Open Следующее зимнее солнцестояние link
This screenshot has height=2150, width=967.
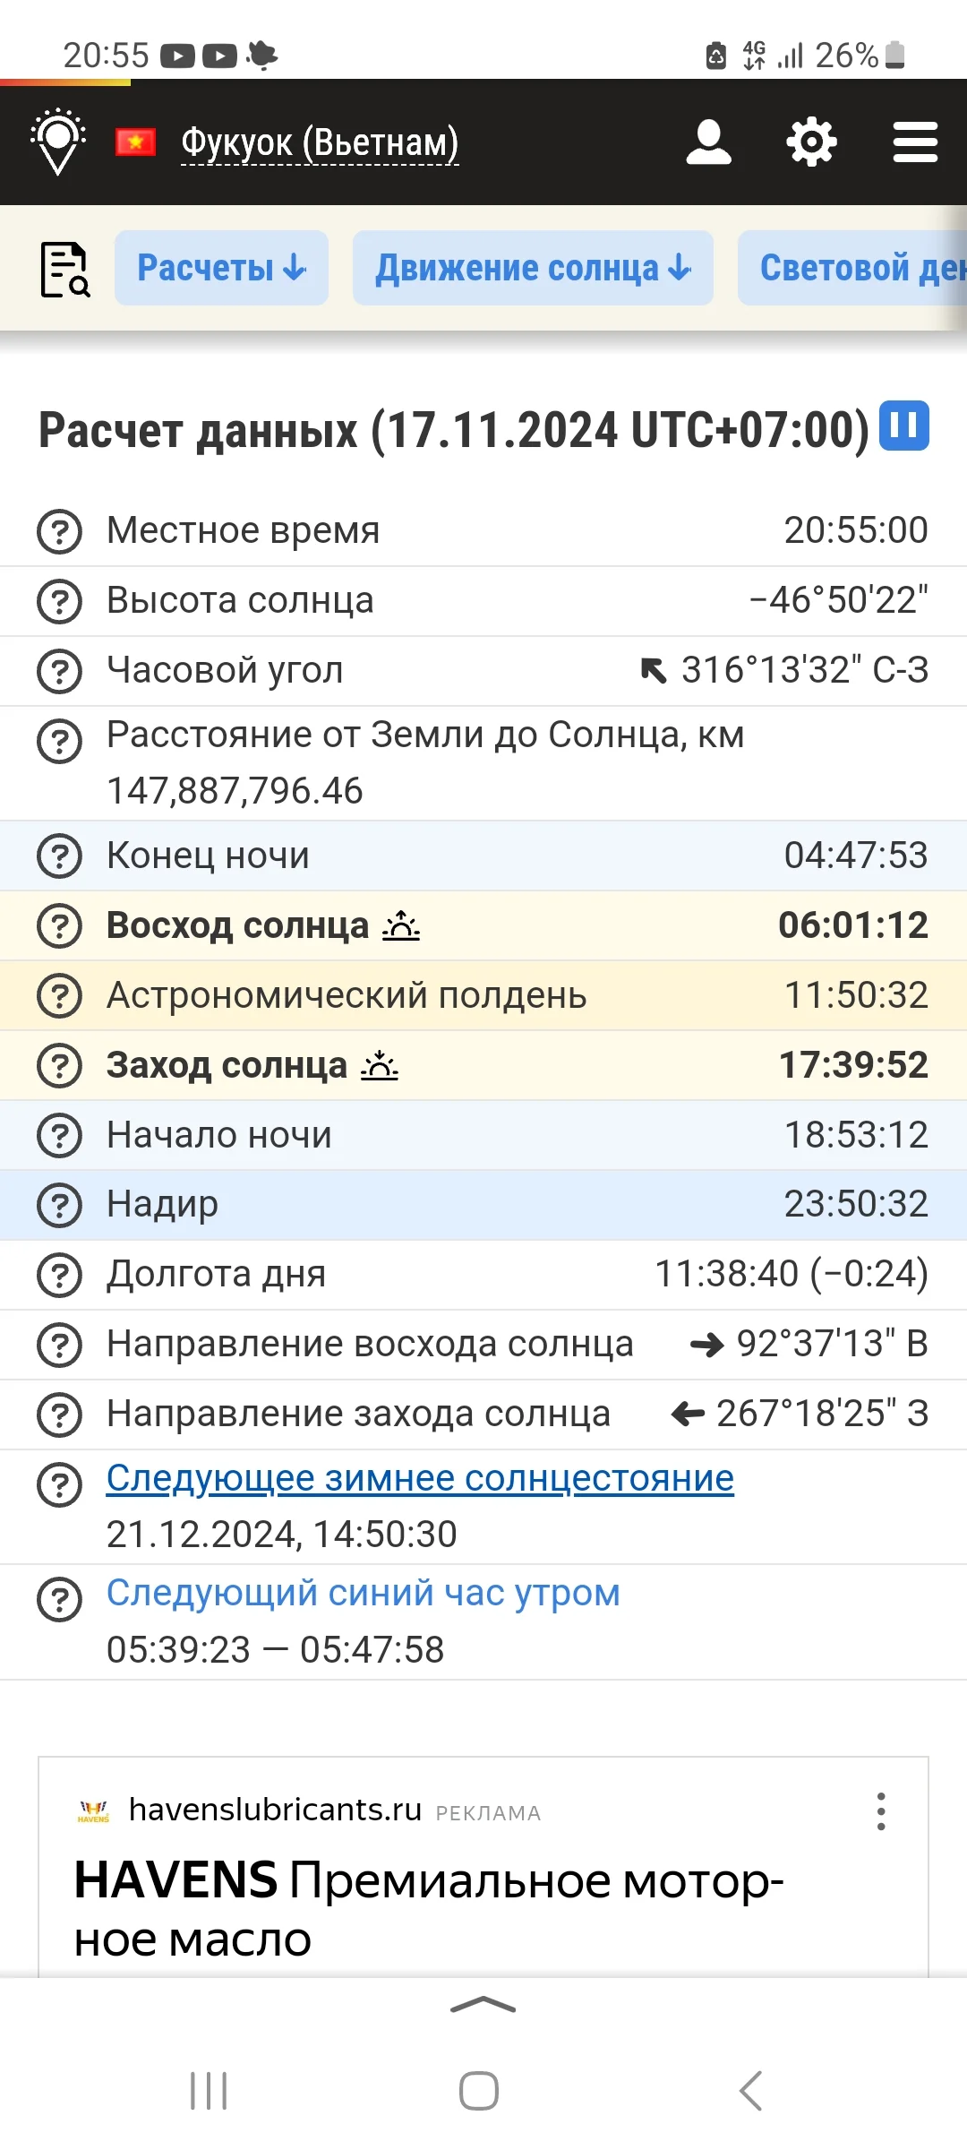click(420, 1478)
